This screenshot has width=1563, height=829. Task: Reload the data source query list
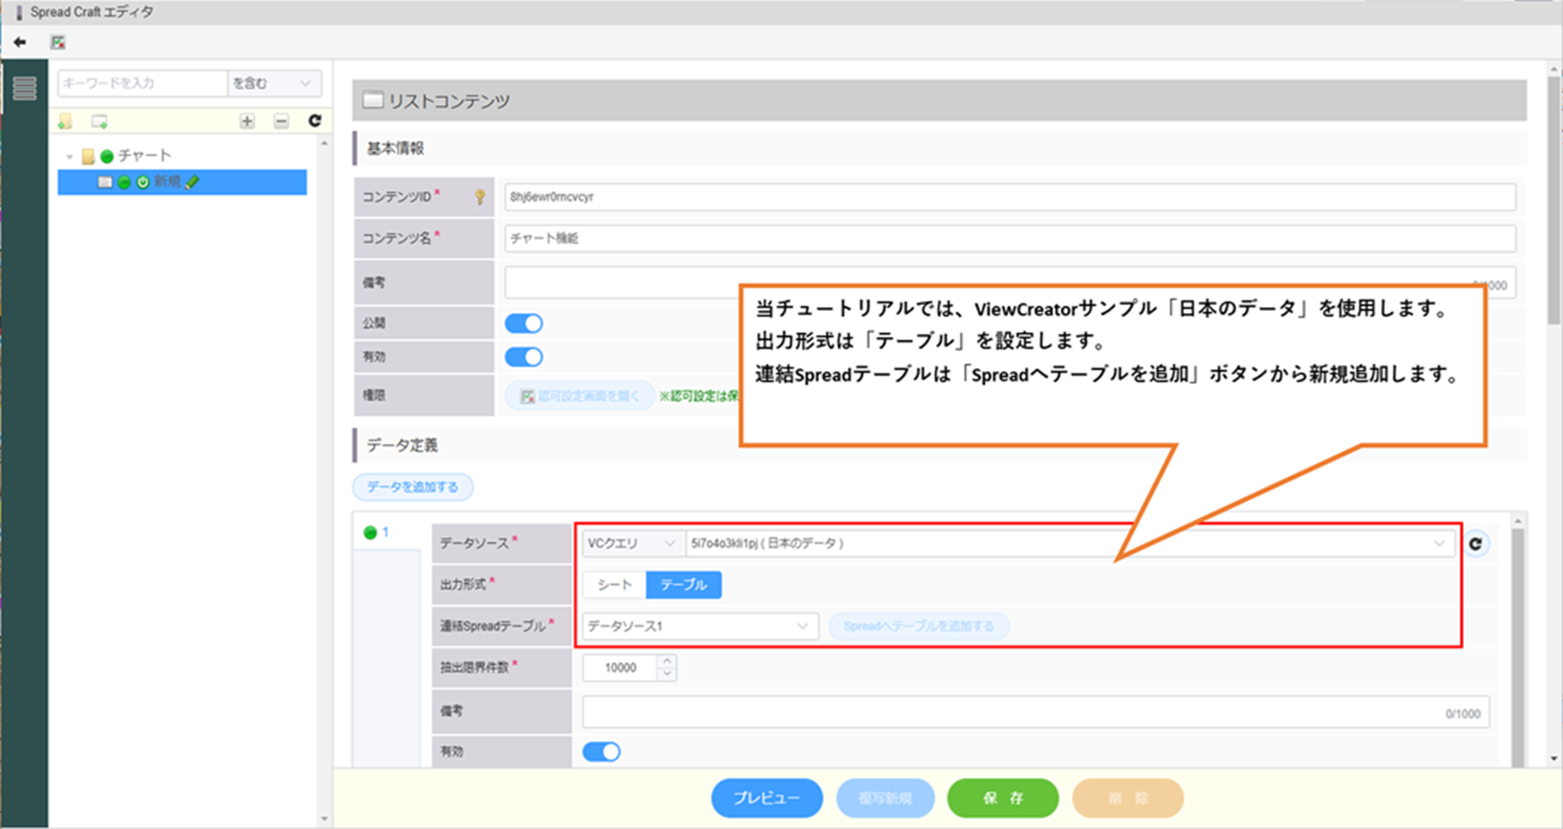tap(1476, 543)
